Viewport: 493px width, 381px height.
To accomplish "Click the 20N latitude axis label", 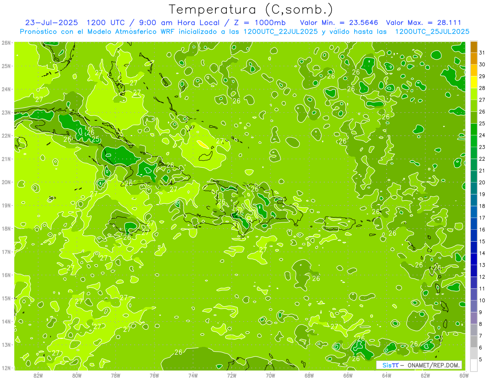I will (6, 182).
